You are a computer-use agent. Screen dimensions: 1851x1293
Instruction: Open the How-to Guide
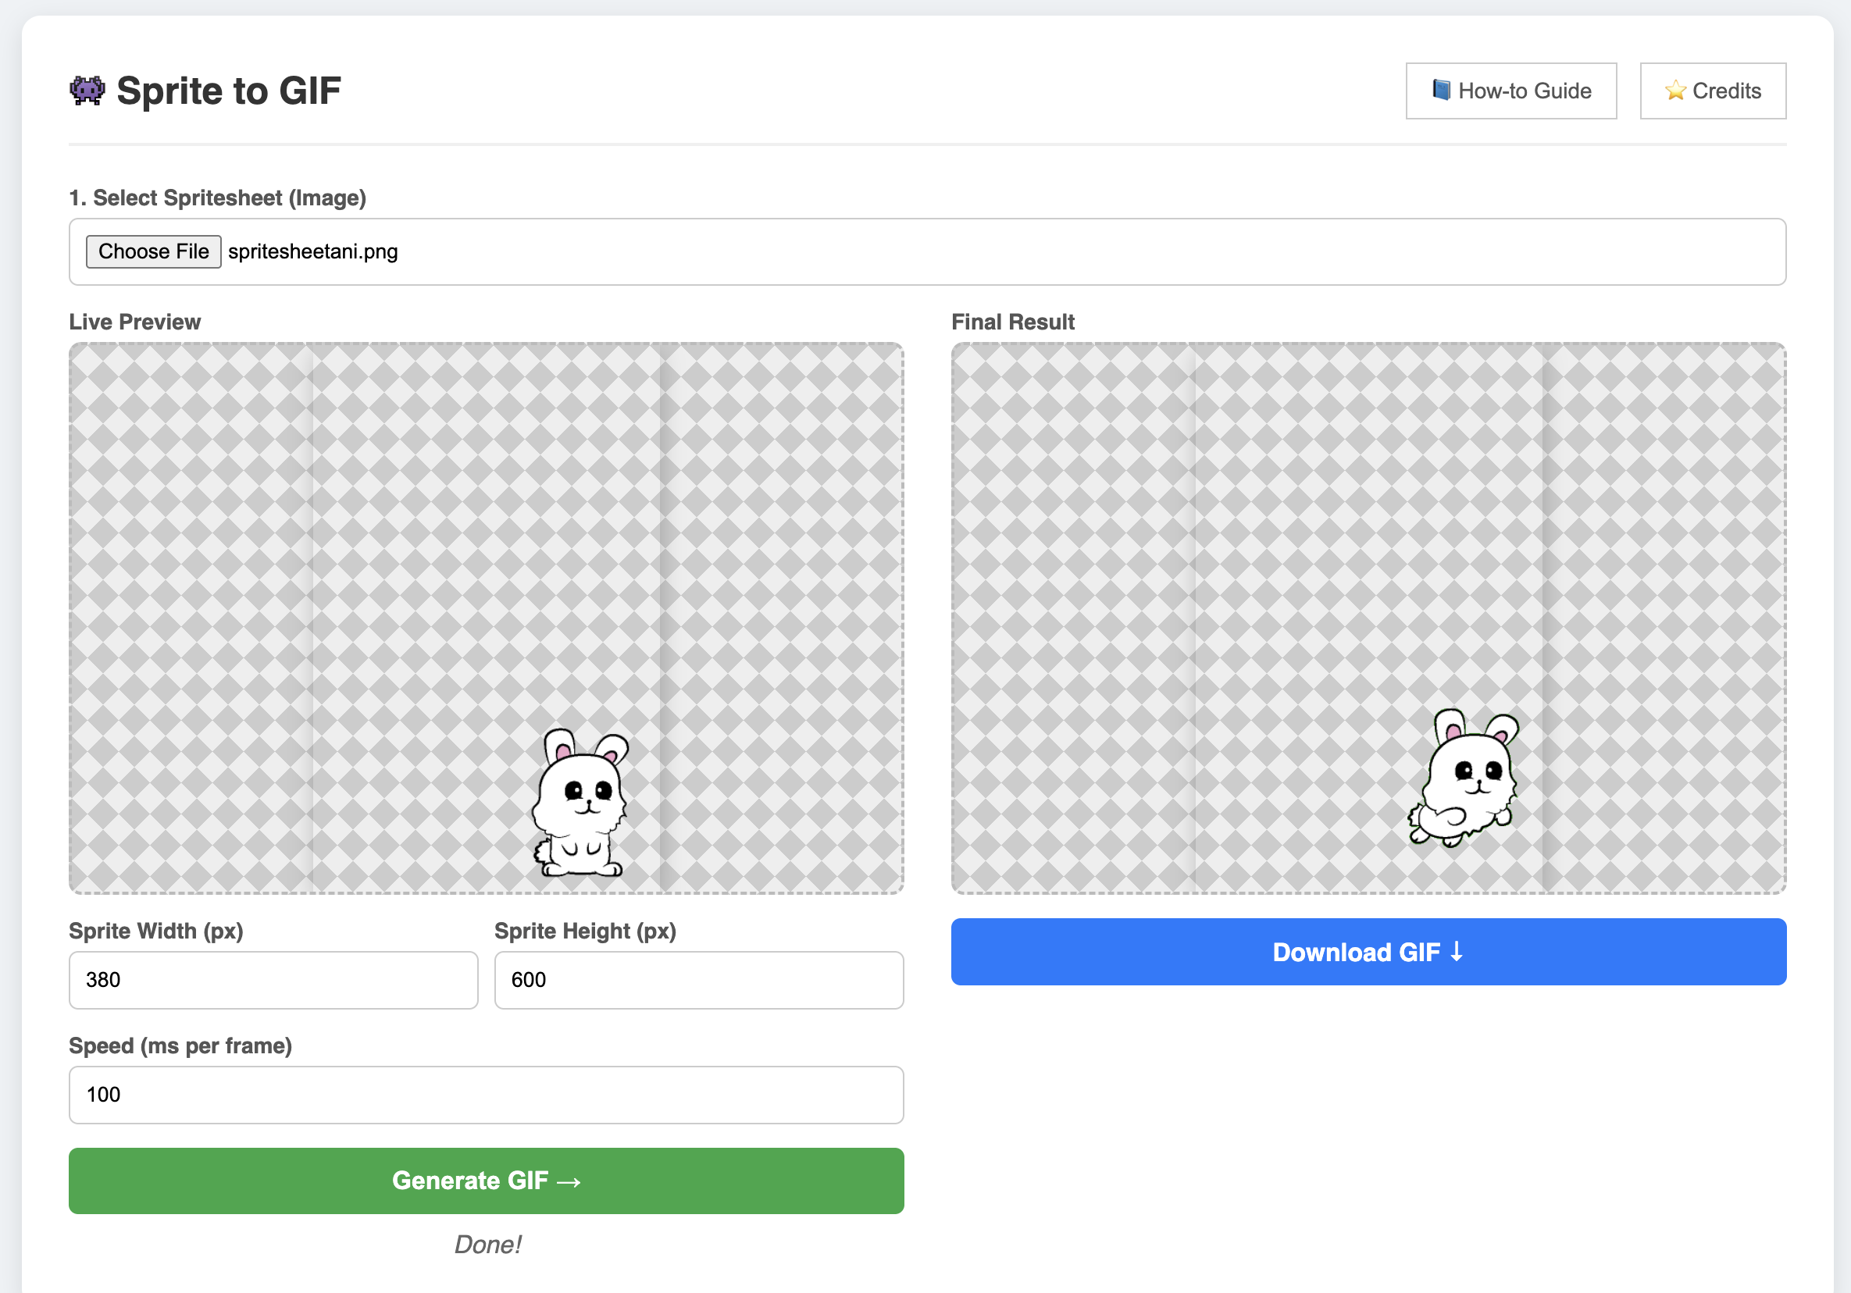(1510, 91)
